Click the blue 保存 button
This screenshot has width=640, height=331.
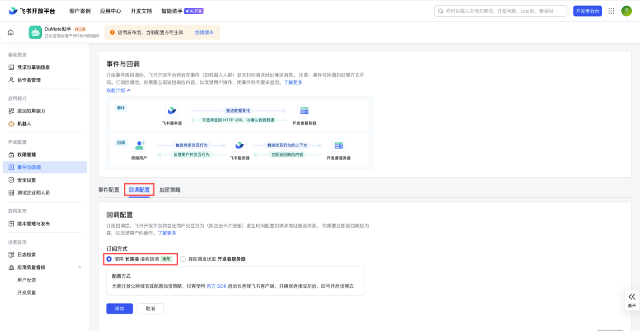coord(119,309)
